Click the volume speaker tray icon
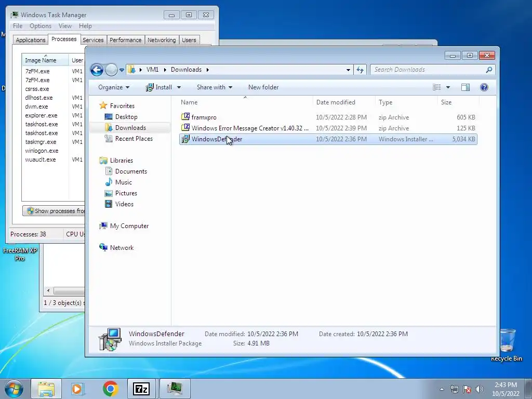Screen dimensions: 532x399 coord(479,389)
